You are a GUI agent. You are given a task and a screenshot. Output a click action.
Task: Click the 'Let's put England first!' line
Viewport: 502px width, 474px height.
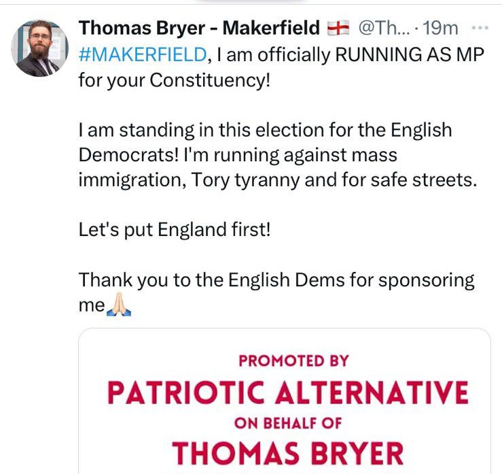pos(175,229)
